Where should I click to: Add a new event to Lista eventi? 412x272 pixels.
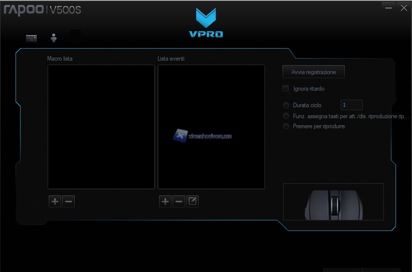(x=165, y=202)
